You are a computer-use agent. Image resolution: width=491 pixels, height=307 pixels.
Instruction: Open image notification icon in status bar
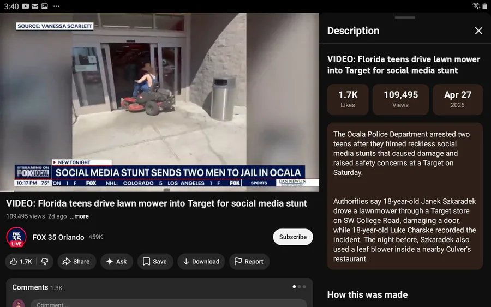tap(45, 6)
